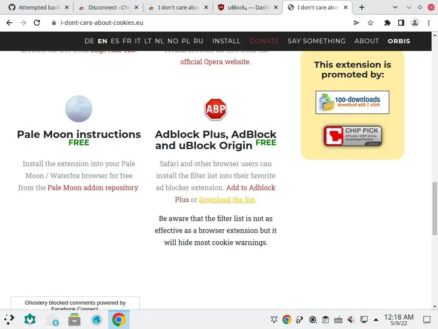This screenshot has height=329, width=438.
Task: Click the browser forward arrow
Action: (23, 23)
